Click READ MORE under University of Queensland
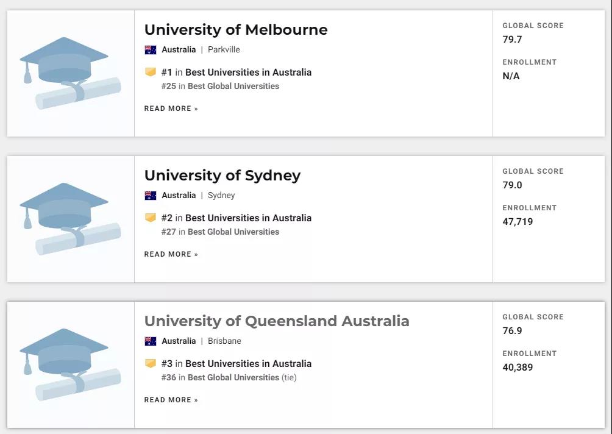This screenshot has width=612, height=434. [x=171, y=400]
